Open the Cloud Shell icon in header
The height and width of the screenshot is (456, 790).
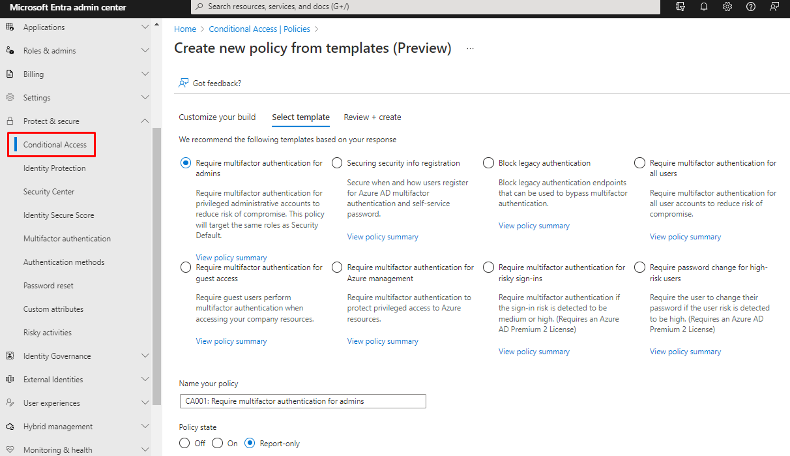(680, 7)
